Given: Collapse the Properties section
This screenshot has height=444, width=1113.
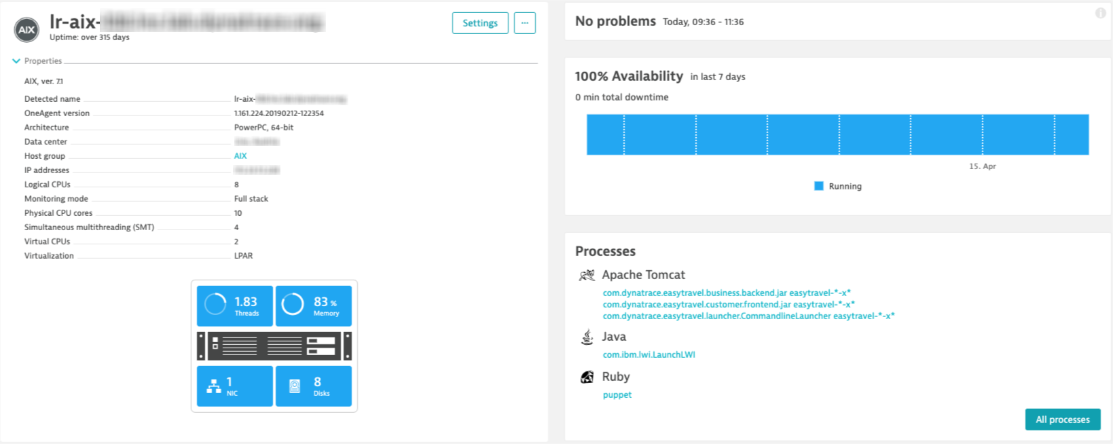Looking at the screenshot, I should point(16,61).
